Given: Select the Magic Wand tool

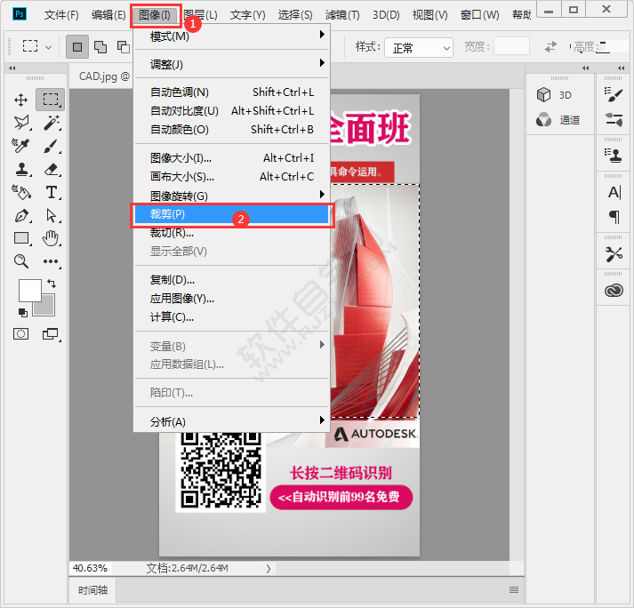Looking at the screenshot, I should coord(52,123).
